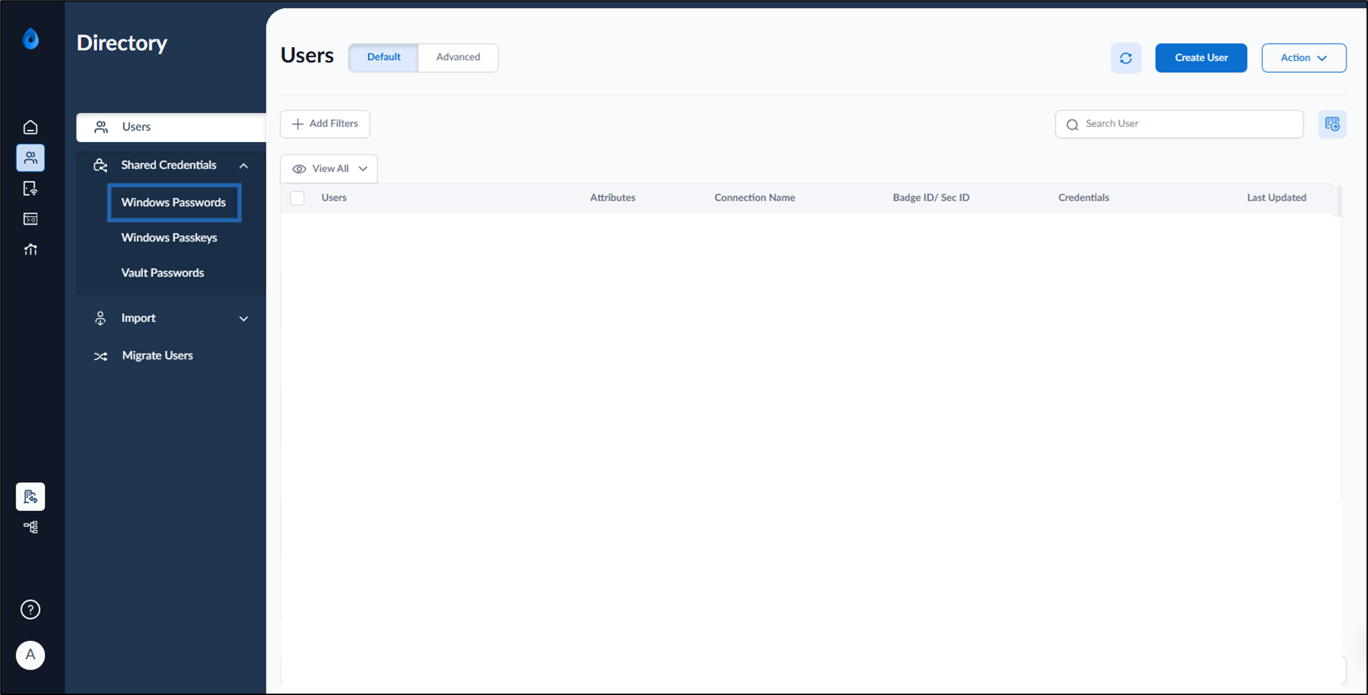The width and height of the screenshot is (1368, 695).
Task: Click the Create User button
Action: click(x=1201, y=58)
